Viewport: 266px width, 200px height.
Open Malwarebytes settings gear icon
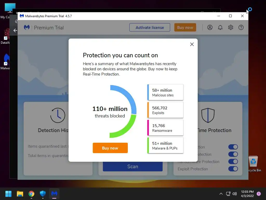231,27
